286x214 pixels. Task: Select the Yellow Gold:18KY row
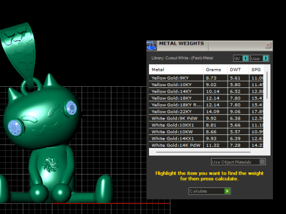[x=206, y=98]
